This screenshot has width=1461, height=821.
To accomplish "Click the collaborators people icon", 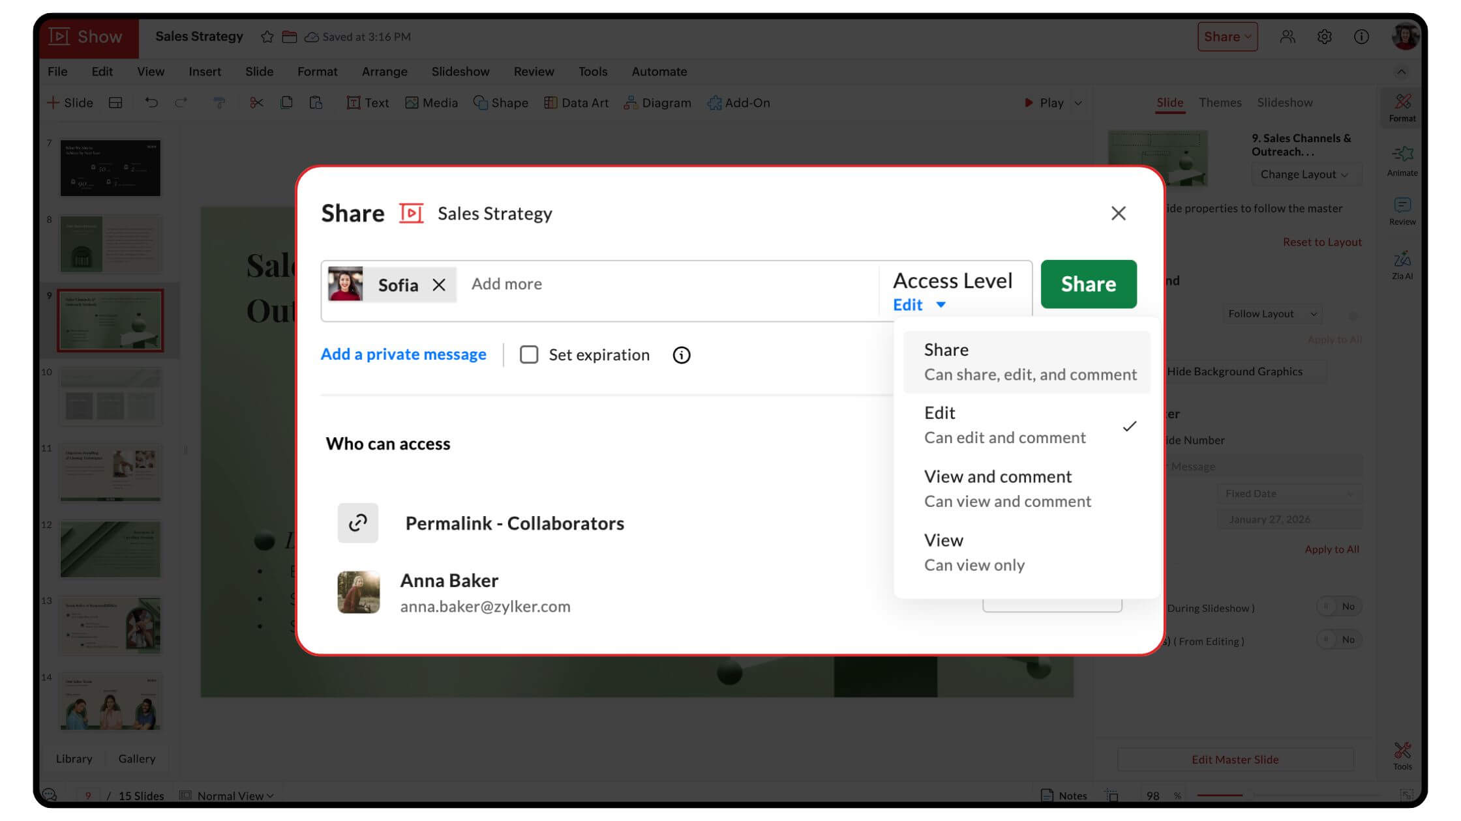I will tap(1287, 37).
